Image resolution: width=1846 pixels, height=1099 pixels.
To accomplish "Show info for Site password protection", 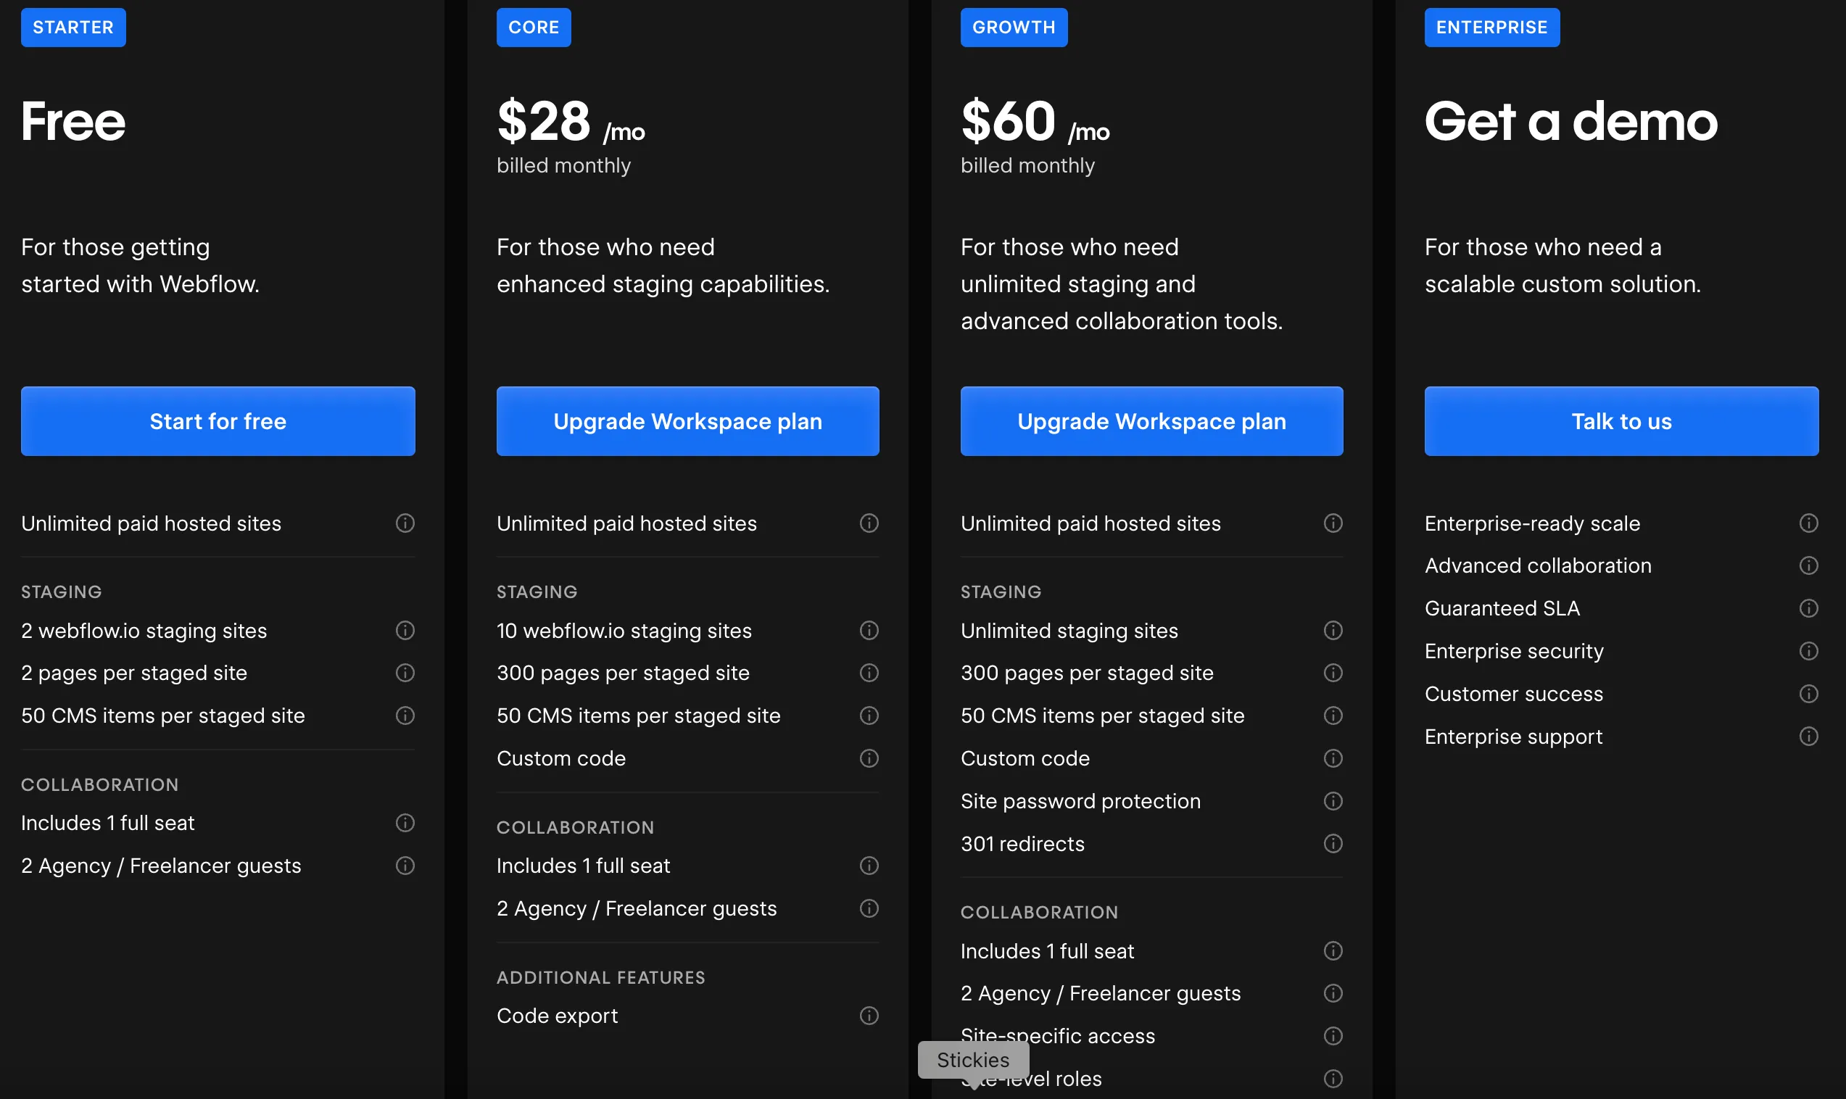I will [1333, 801].
